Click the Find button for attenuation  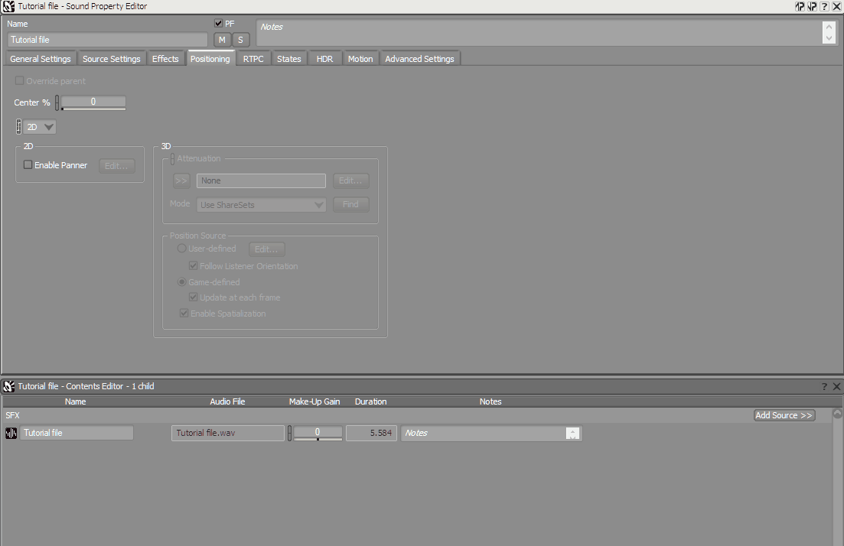tap(350, 204)
